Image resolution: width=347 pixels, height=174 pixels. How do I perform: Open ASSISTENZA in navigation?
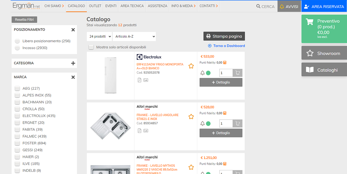[158, 6]
